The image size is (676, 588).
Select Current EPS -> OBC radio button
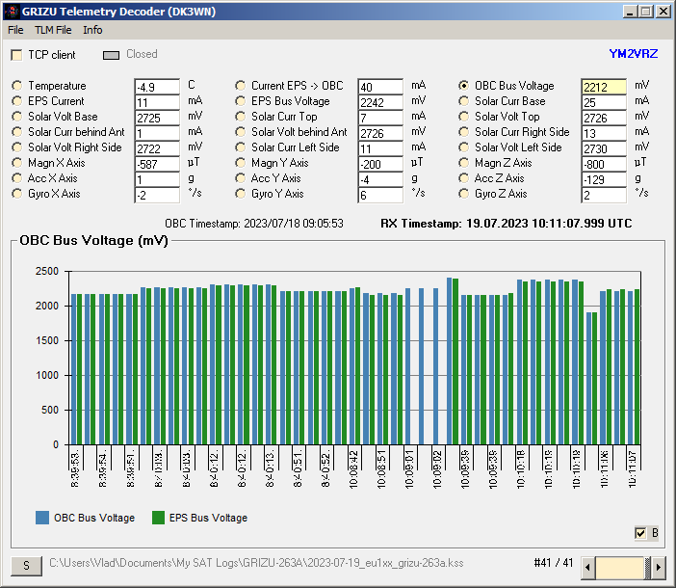coord(240,86)
